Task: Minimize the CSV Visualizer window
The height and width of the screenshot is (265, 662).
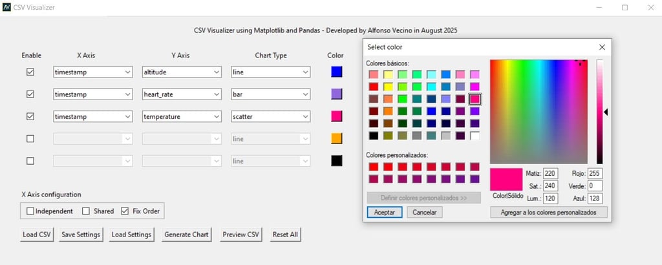Action: (600, 8)
